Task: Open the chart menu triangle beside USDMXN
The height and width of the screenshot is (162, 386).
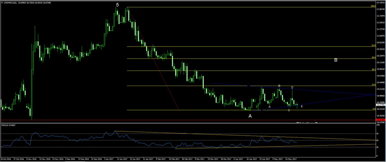Action: 2,3
